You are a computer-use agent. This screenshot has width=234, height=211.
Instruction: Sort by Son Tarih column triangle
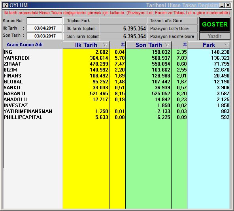point(167,45)
